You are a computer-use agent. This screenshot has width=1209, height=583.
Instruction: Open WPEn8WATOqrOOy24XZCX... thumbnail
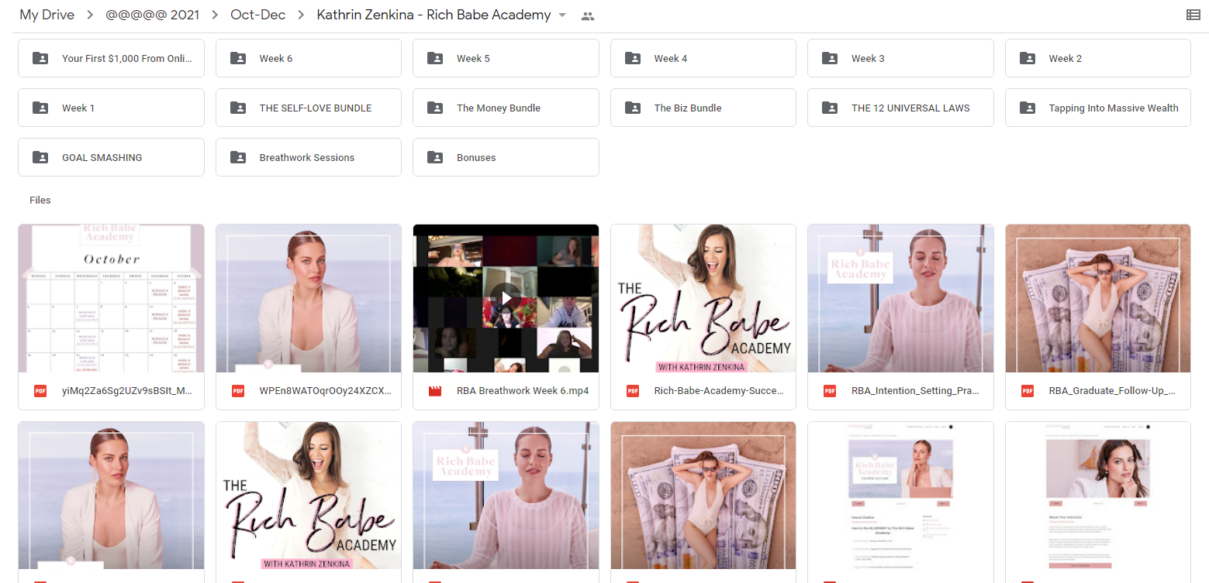click(309, 298)
